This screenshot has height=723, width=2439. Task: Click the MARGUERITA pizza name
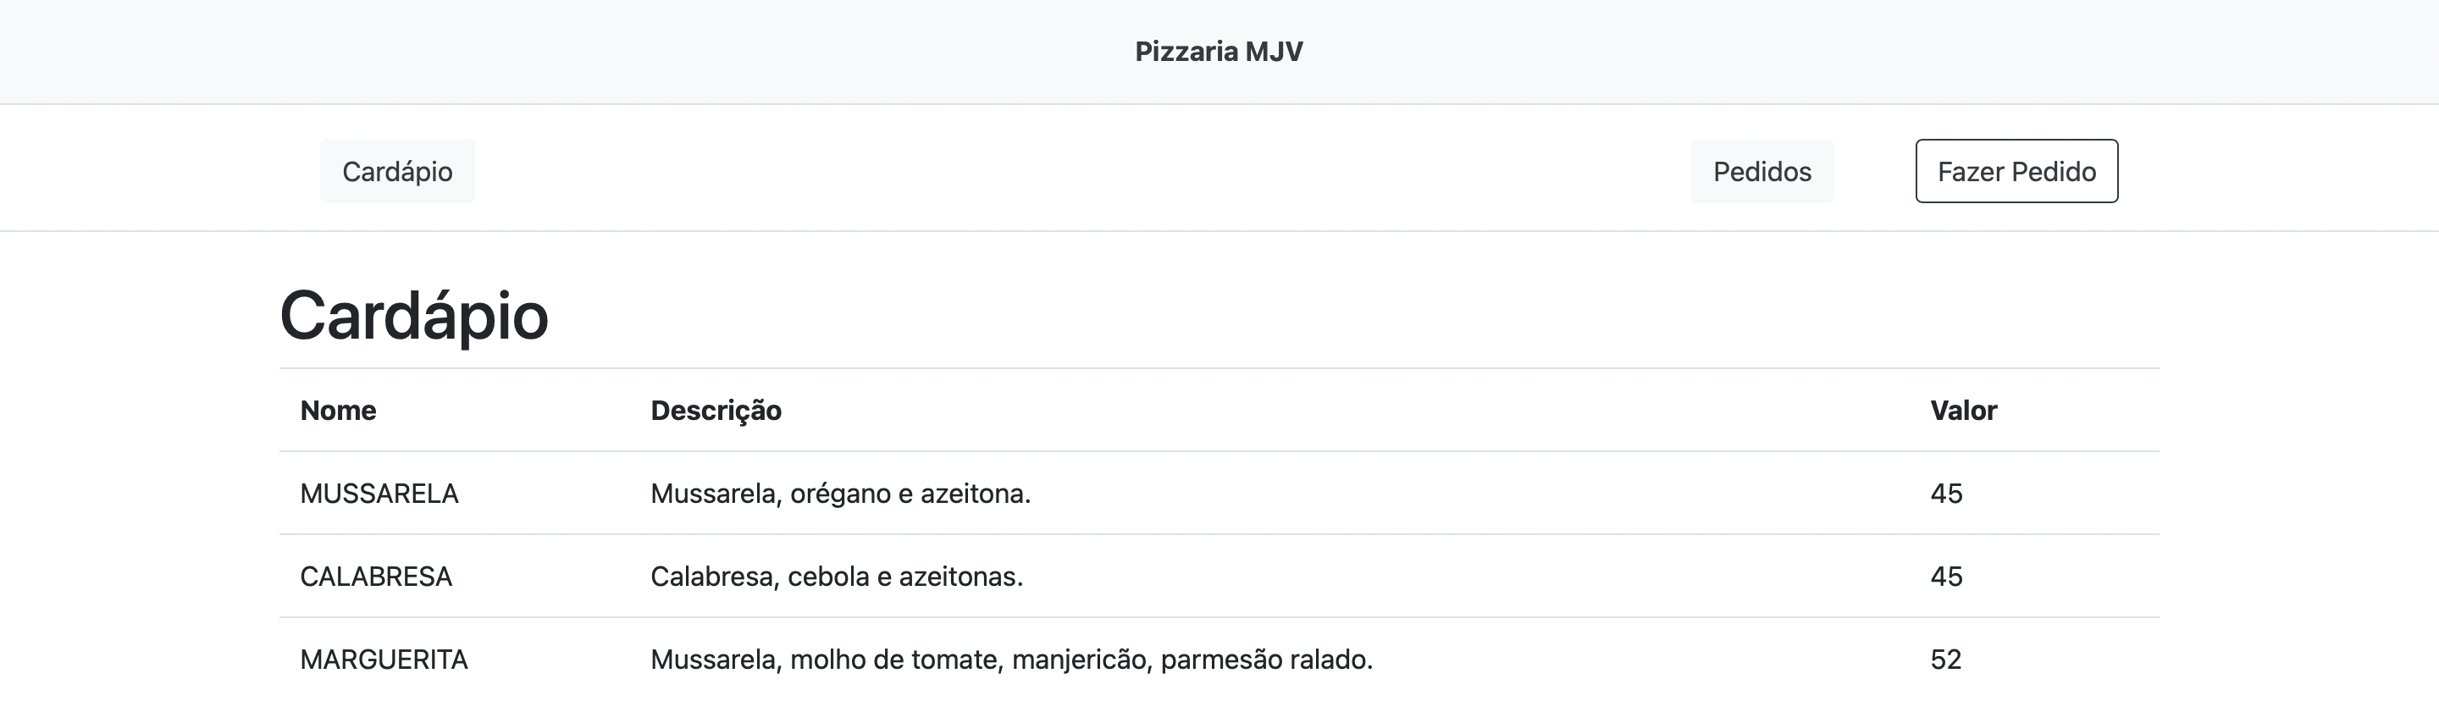(383, 660)
